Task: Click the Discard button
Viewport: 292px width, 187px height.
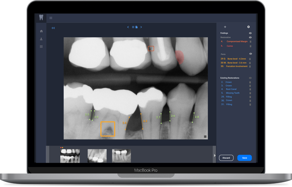Action: pos(226,158)
